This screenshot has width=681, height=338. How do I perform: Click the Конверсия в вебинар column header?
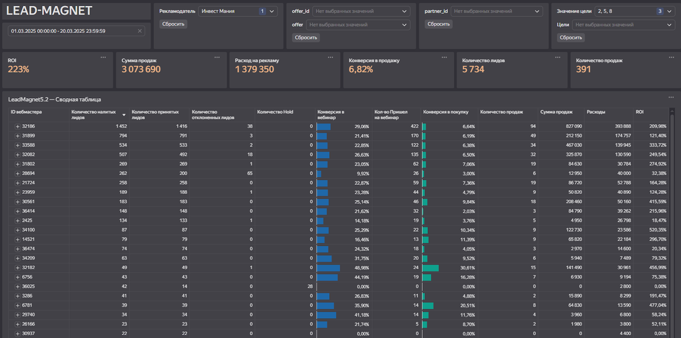click(x=331, y=115)
